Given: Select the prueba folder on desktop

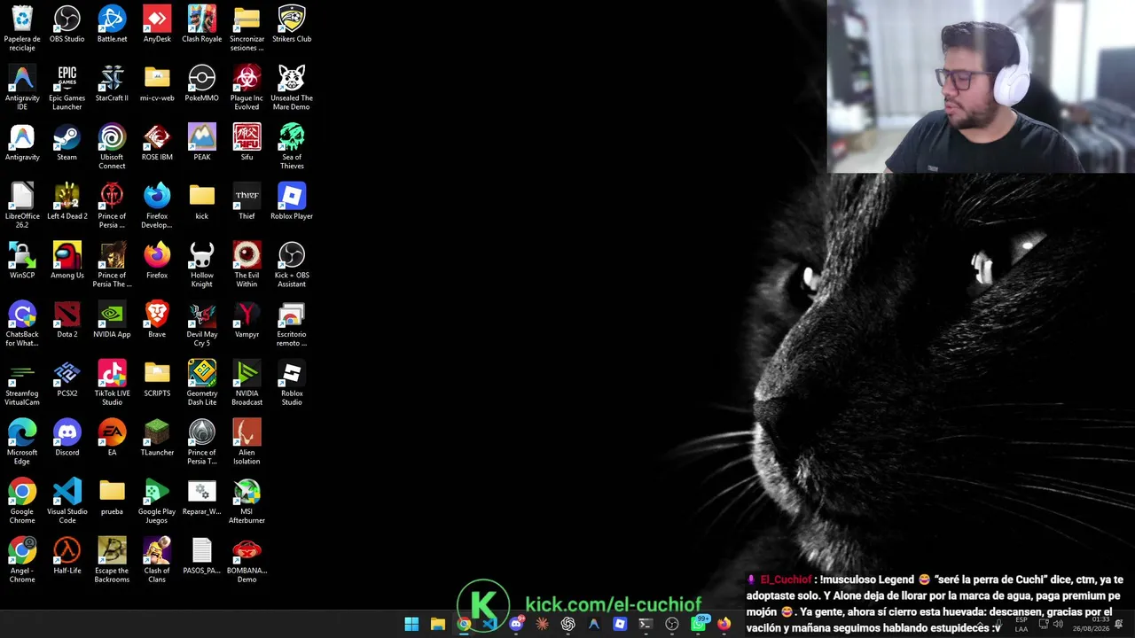Looking at the screenshot, I should tap(112, 497).
